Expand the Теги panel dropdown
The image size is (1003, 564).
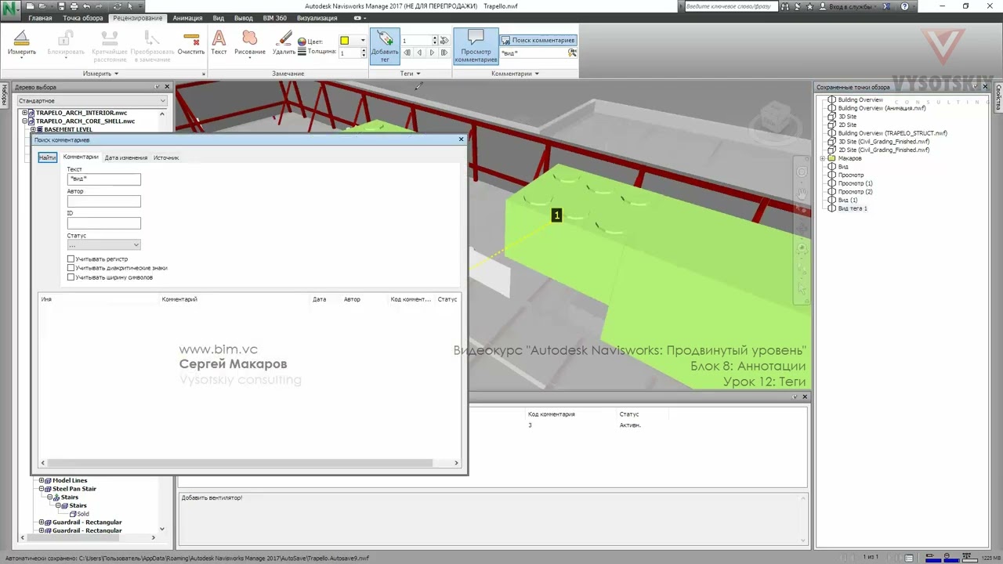pyautogui.click(x=411, y=74)
